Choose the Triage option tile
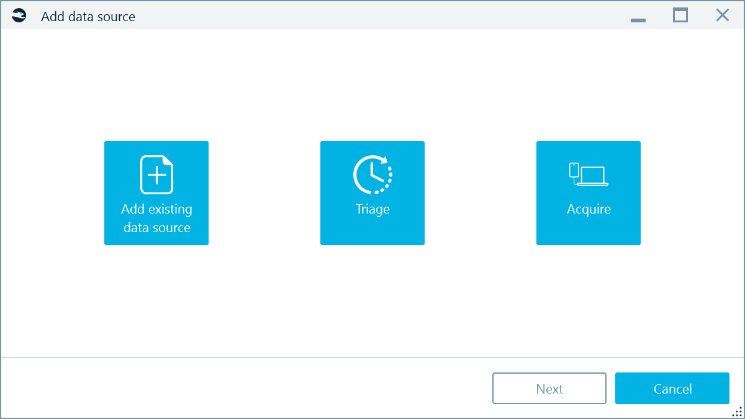The image size is (745, 419). pos(372,193)
